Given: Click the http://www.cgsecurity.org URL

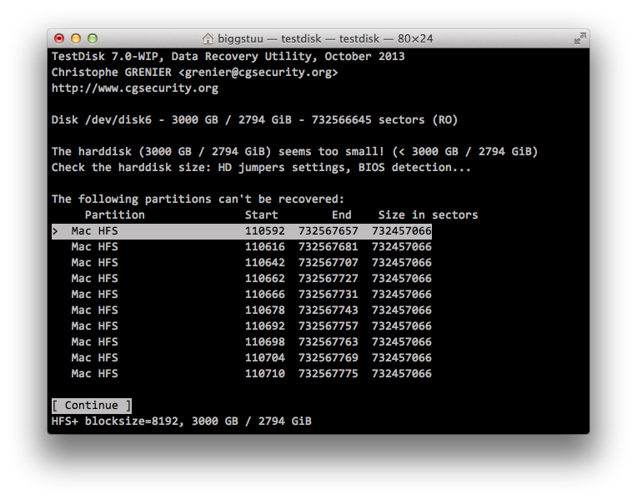Looking at the screenshot, I should pyautogui.click(x=135, y=88).
